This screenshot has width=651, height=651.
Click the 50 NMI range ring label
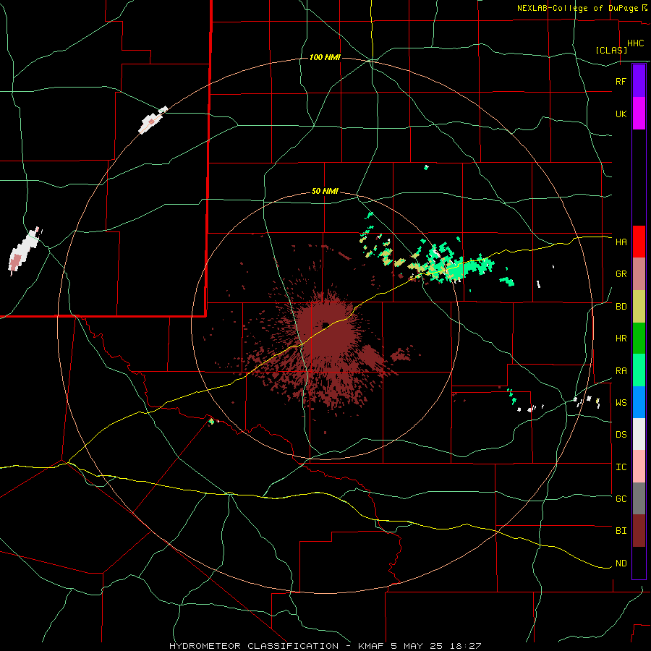(325, 192)
